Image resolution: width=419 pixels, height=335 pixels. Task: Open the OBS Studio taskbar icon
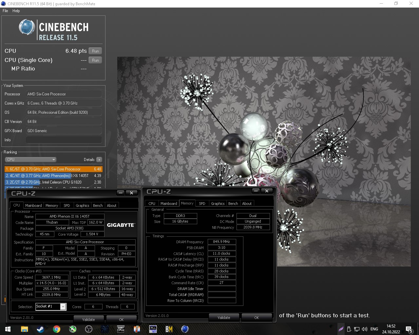[89, 329]
